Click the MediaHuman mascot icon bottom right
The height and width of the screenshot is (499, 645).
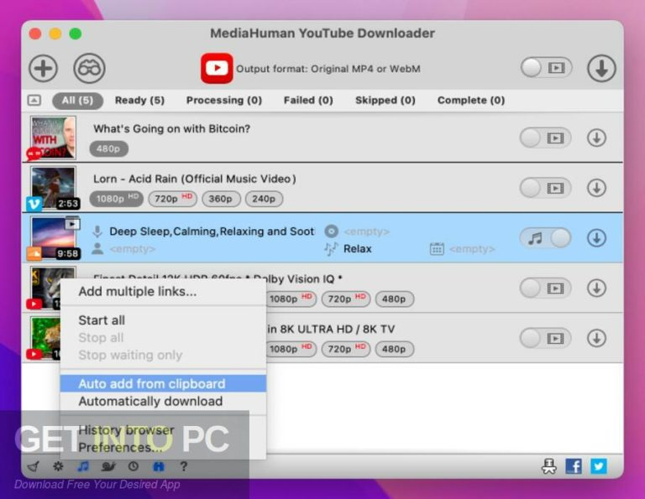point(548,466)
